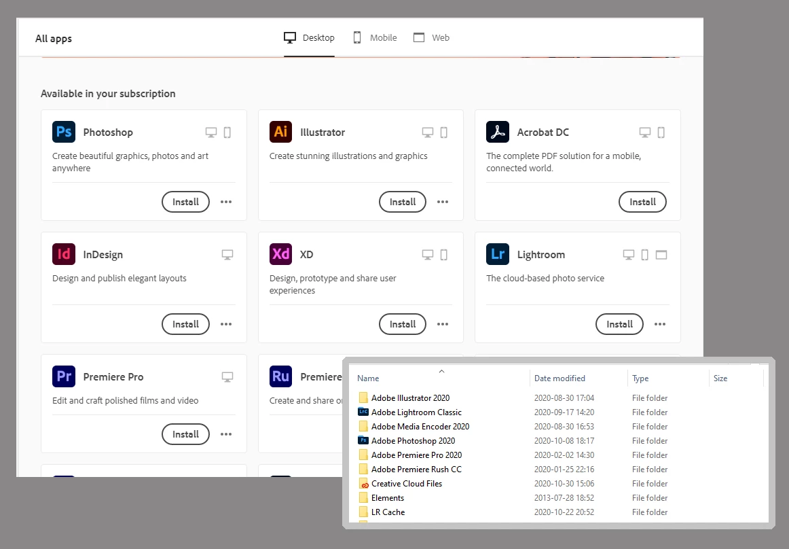Click XD's mobile platform icon
The width and height of the screenshot is (789, 549).
[x=444, y=255]
